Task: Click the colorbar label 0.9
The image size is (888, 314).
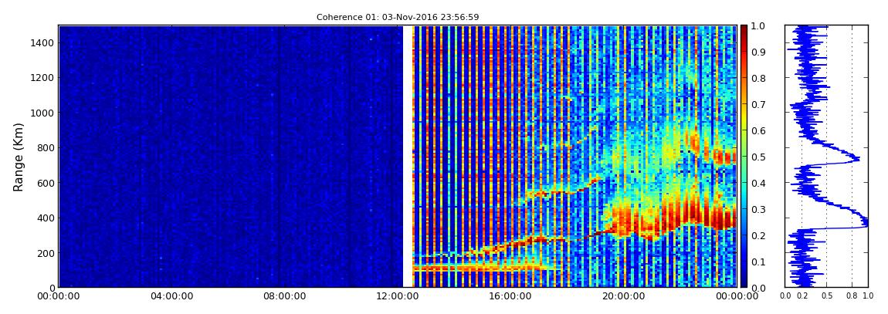Action: click(x=758, y=52)
